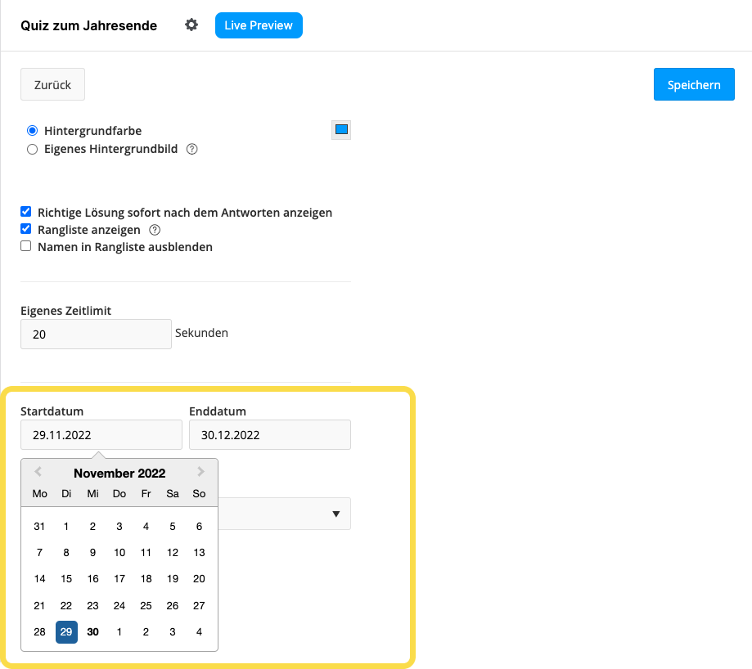
Task: Focus the Eigenes Zeitlimit seconds field
Action: [96, 334]
